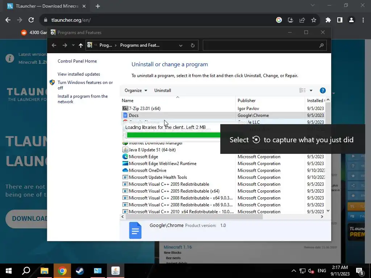Click the Uninstall toolbar button
The height and width of the screenshot is (278, 371).
pos(163,90)
